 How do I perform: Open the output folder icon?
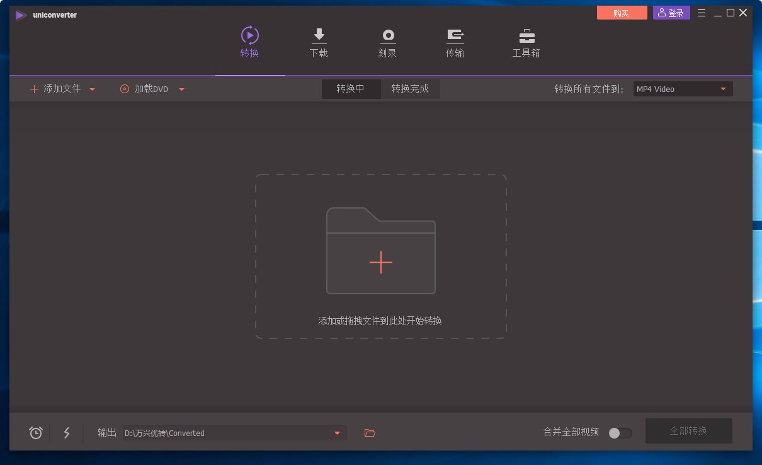point(370,433)
